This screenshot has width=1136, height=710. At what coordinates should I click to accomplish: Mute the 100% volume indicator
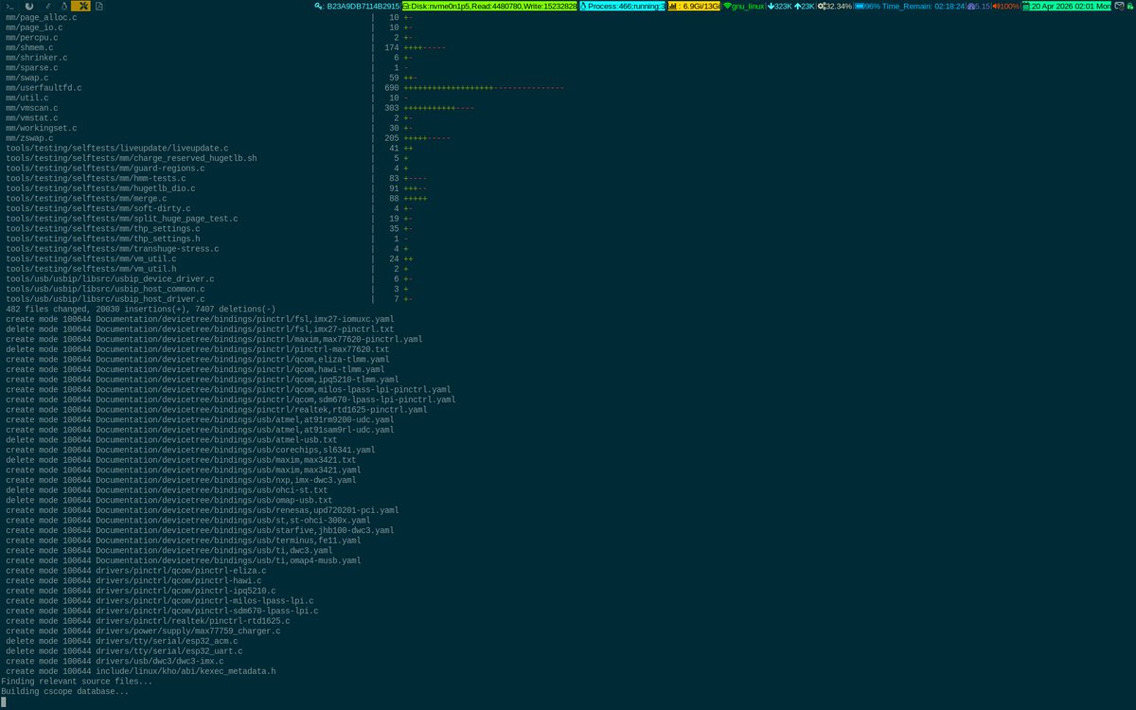click(x=1005, y=6)
